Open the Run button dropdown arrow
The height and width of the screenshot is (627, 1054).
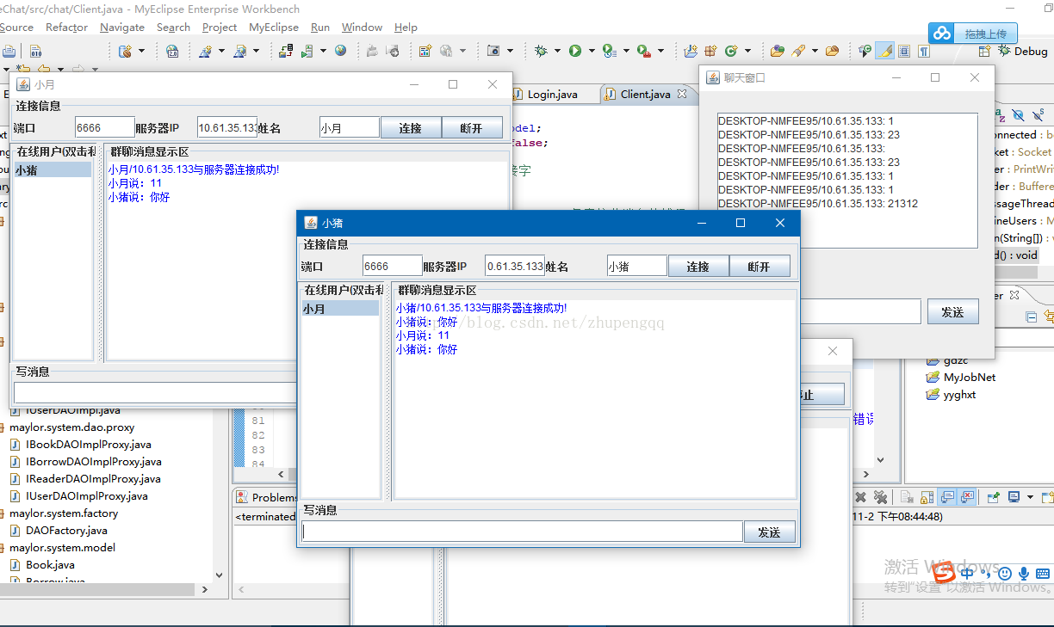coord(592,51)
